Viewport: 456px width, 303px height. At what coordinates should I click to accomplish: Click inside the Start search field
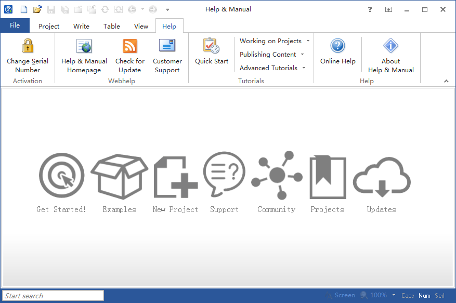(53, 295)
